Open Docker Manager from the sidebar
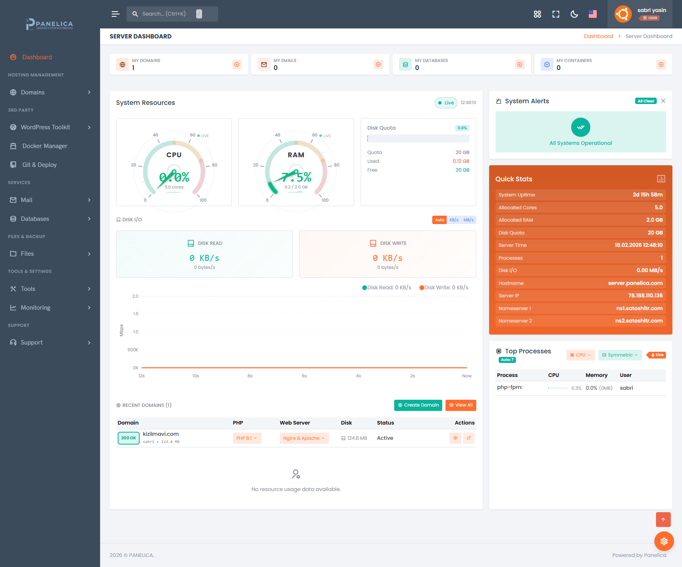The width and height of the screenshot is (682, 567). [x=44, y=146]
